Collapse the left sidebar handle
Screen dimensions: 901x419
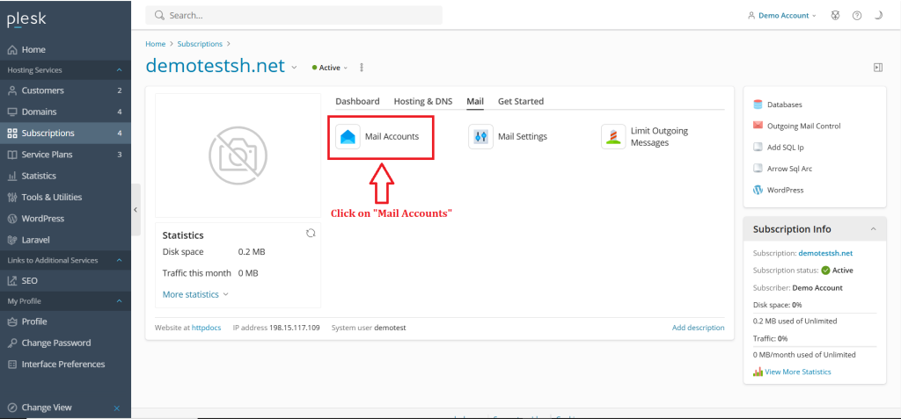[136, 209]
